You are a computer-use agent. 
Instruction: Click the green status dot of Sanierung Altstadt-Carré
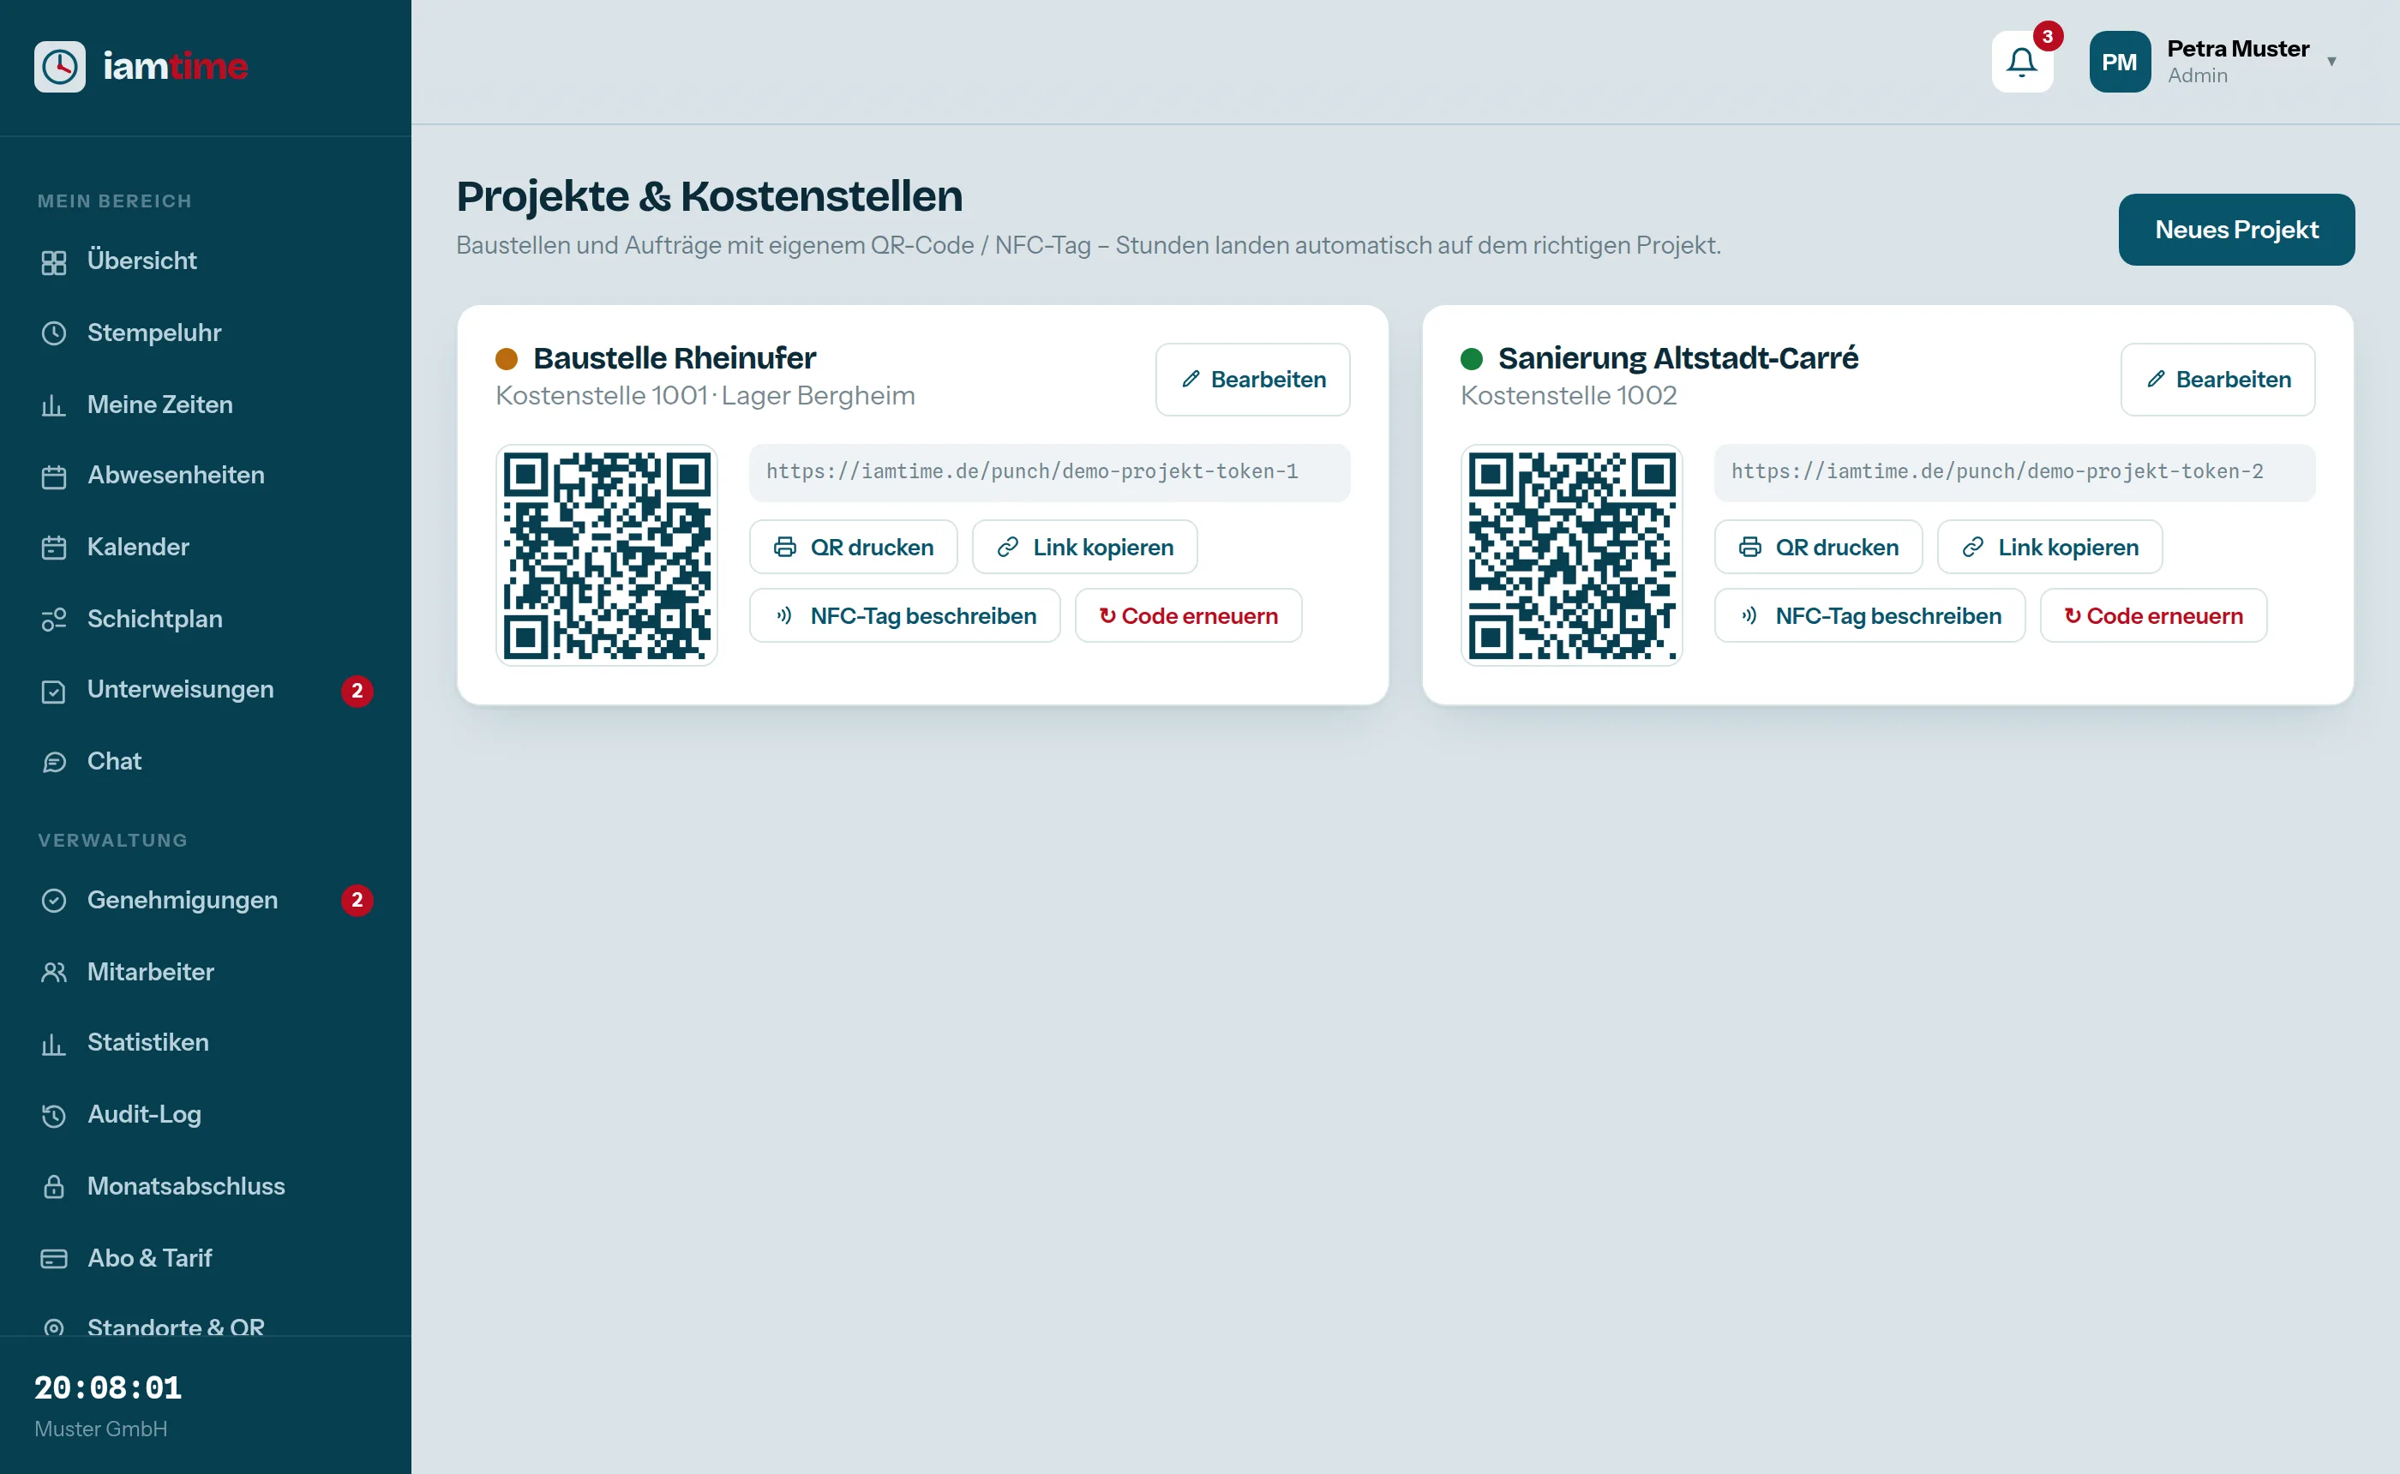click(1471, 360)
